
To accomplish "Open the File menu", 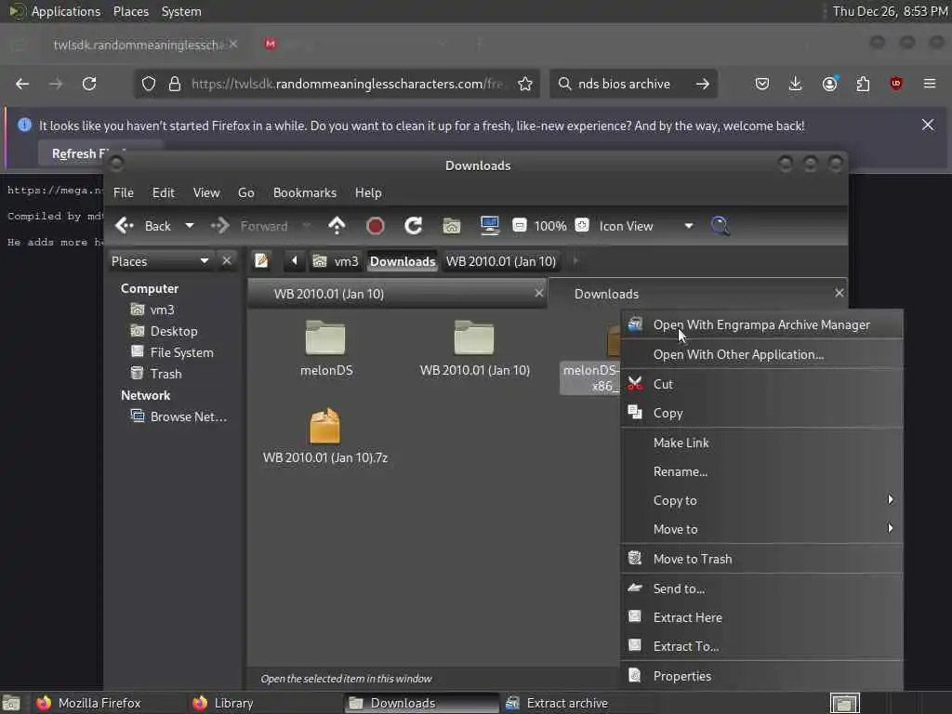I will (x=124, y=192).
